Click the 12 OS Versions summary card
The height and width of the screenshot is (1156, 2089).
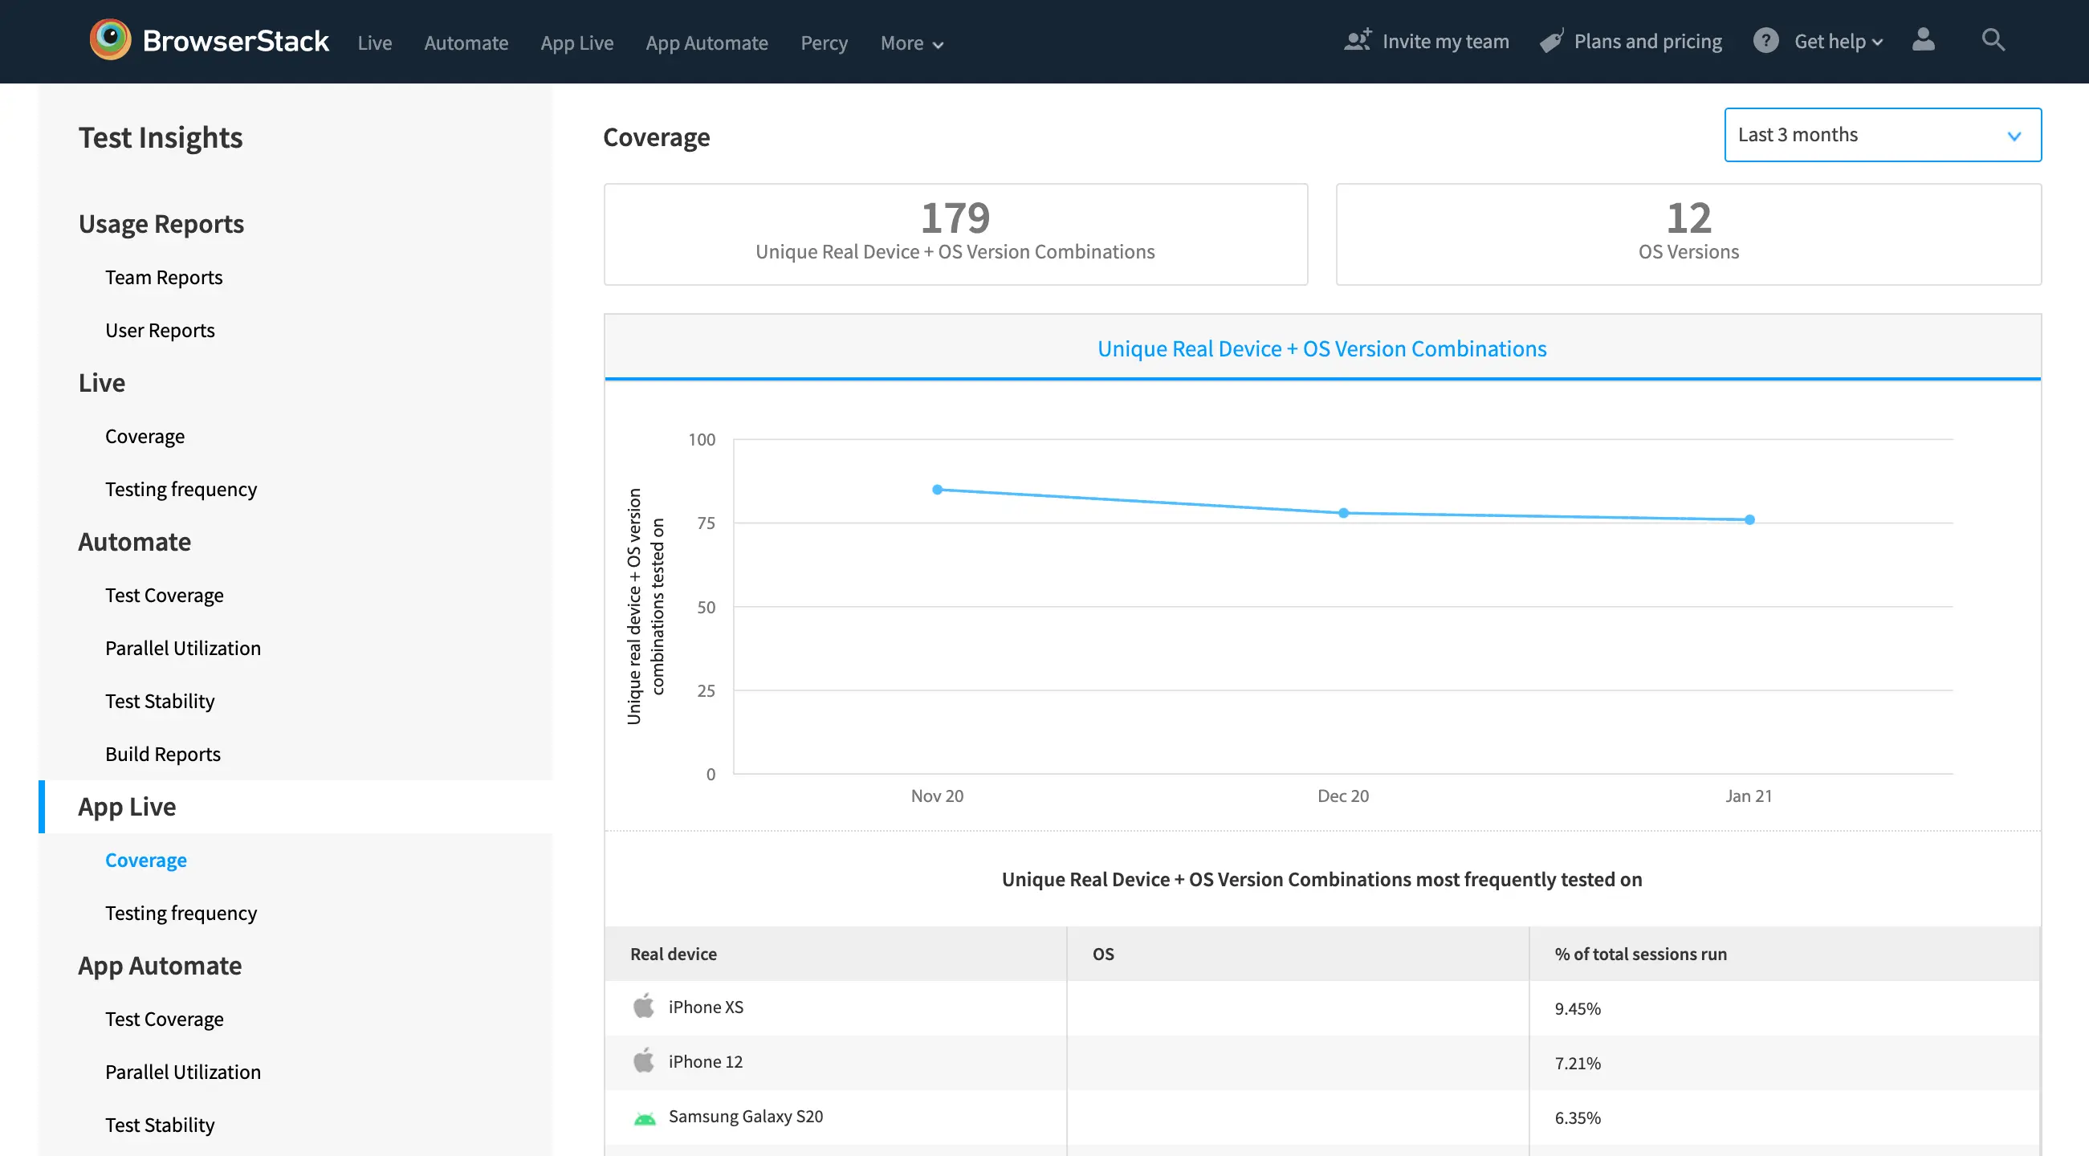1688,234
